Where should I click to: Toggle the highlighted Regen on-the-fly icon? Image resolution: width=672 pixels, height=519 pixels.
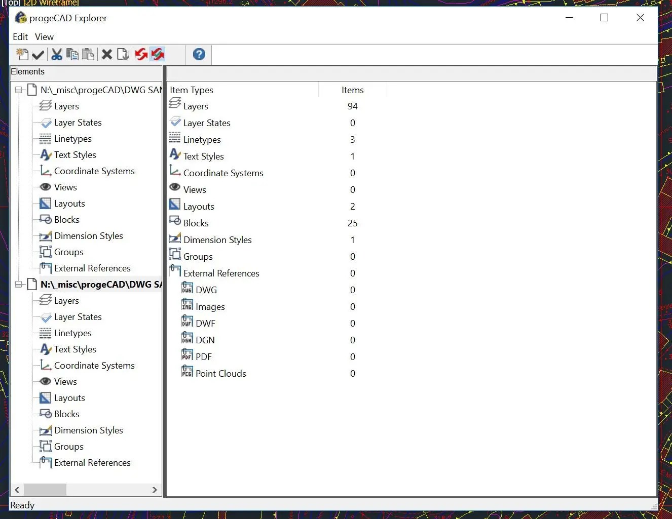[x=158, y=54]
